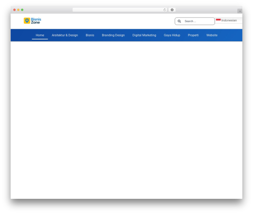Navigate to Digital Marketing
Viewport: 253px width, 214px height.
(144, 35)
